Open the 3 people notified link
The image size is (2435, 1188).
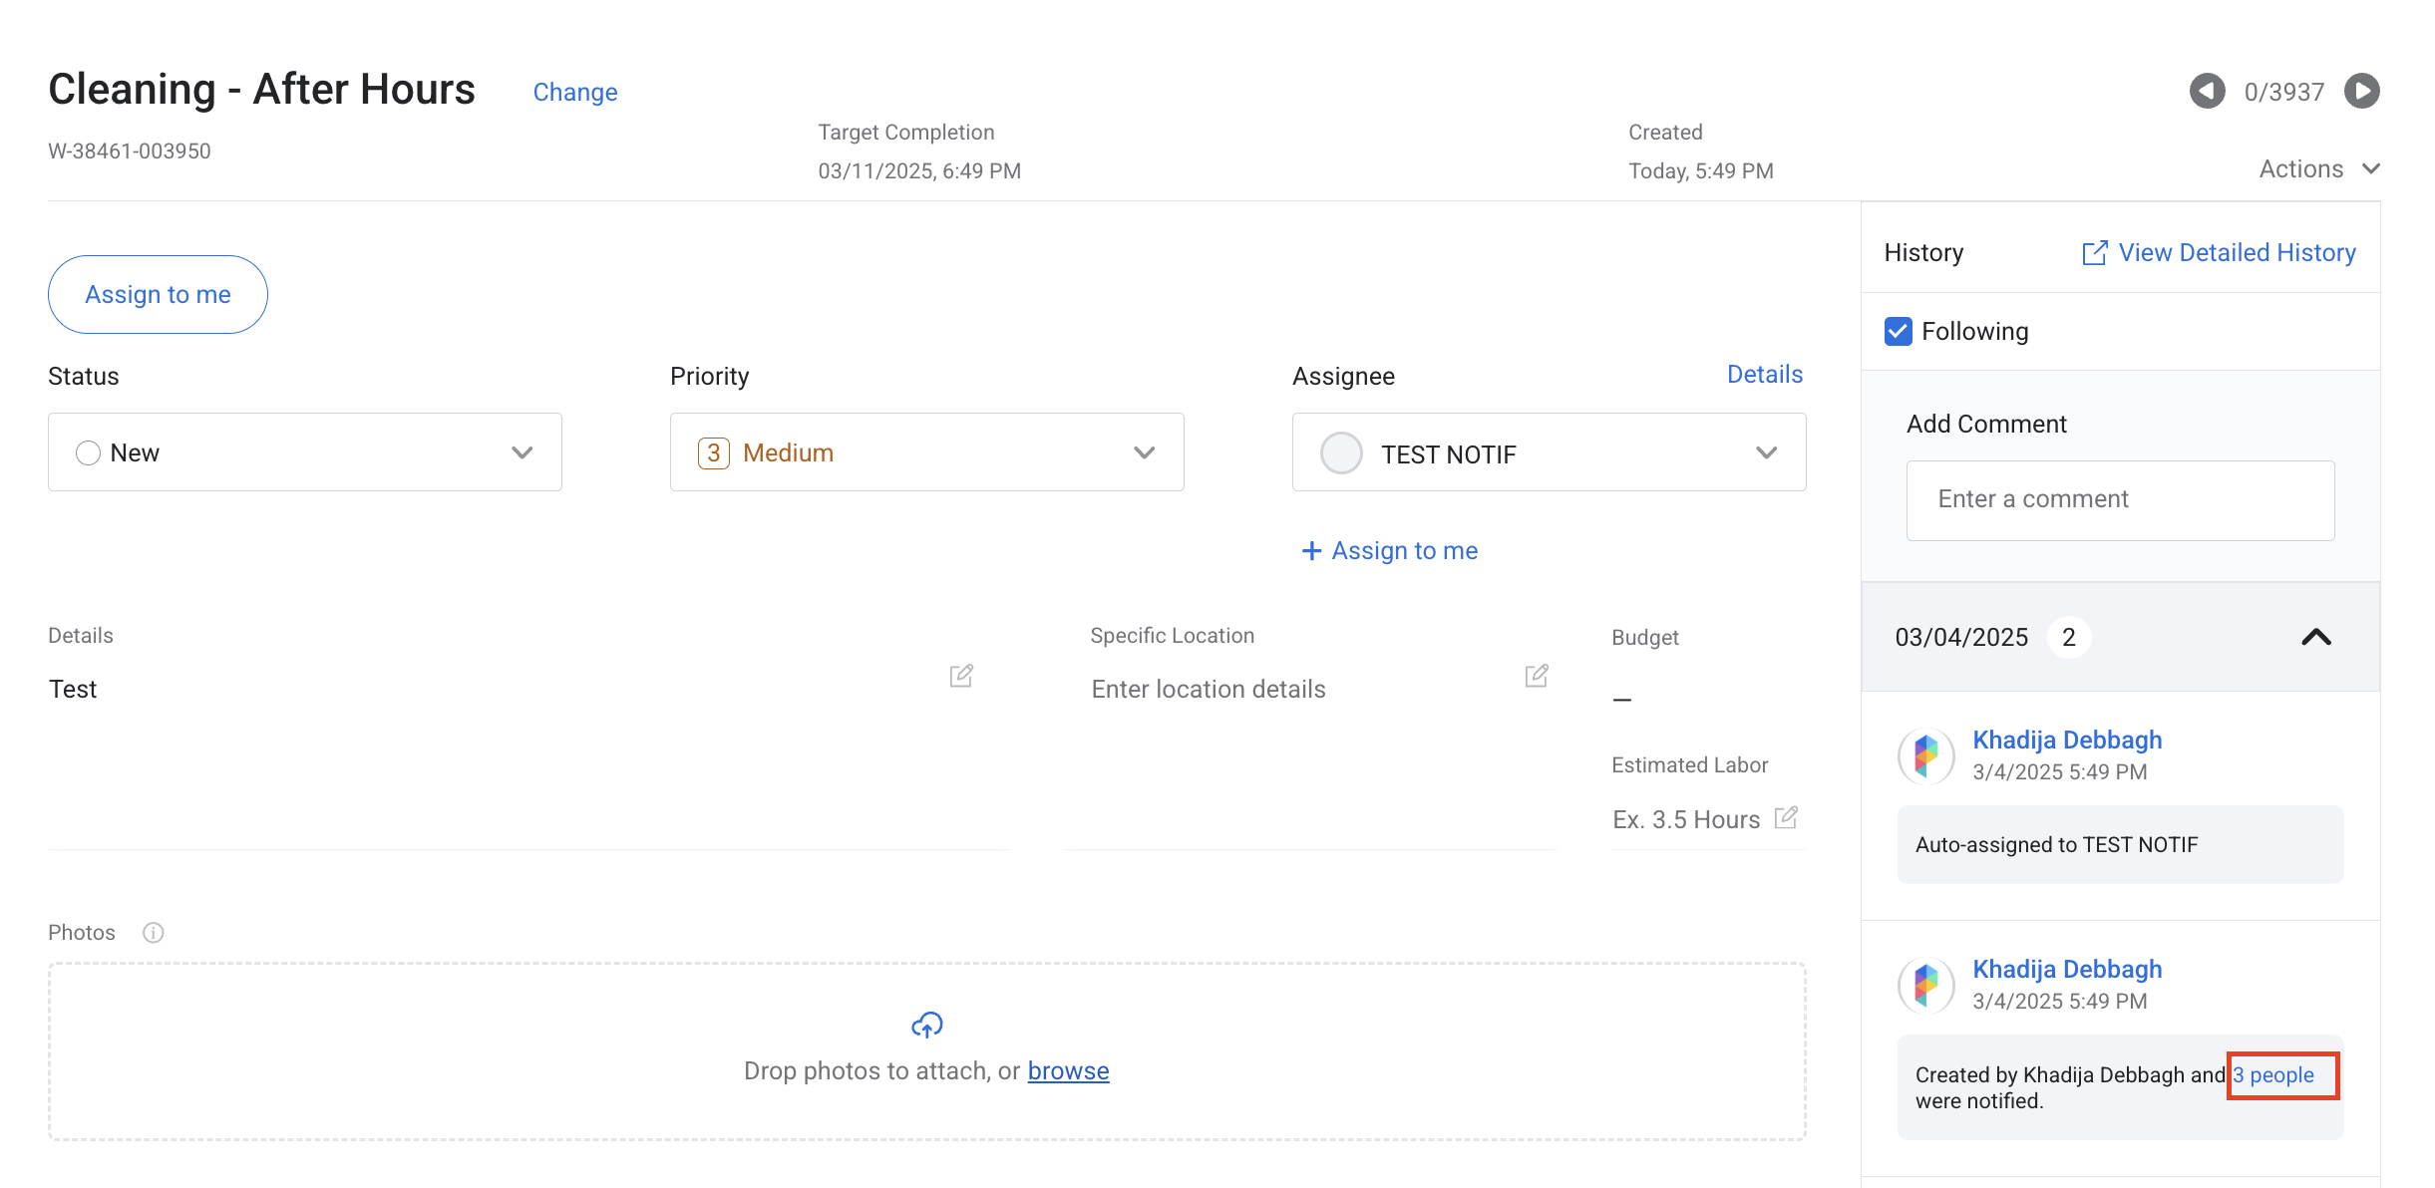tap(2272, 1074)
